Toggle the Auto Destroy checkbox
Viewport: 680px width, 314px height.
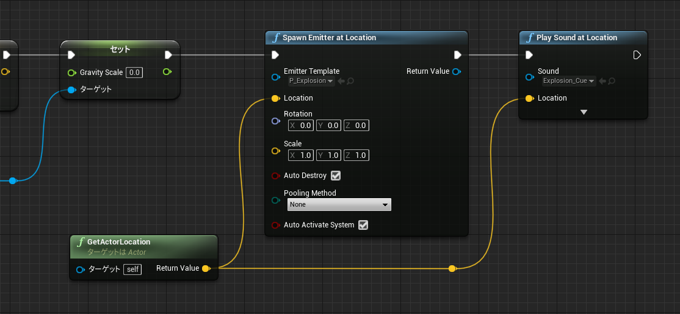coord(336,176)
